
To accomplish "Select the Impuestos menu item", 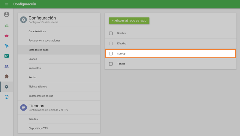I will (34, 68).
